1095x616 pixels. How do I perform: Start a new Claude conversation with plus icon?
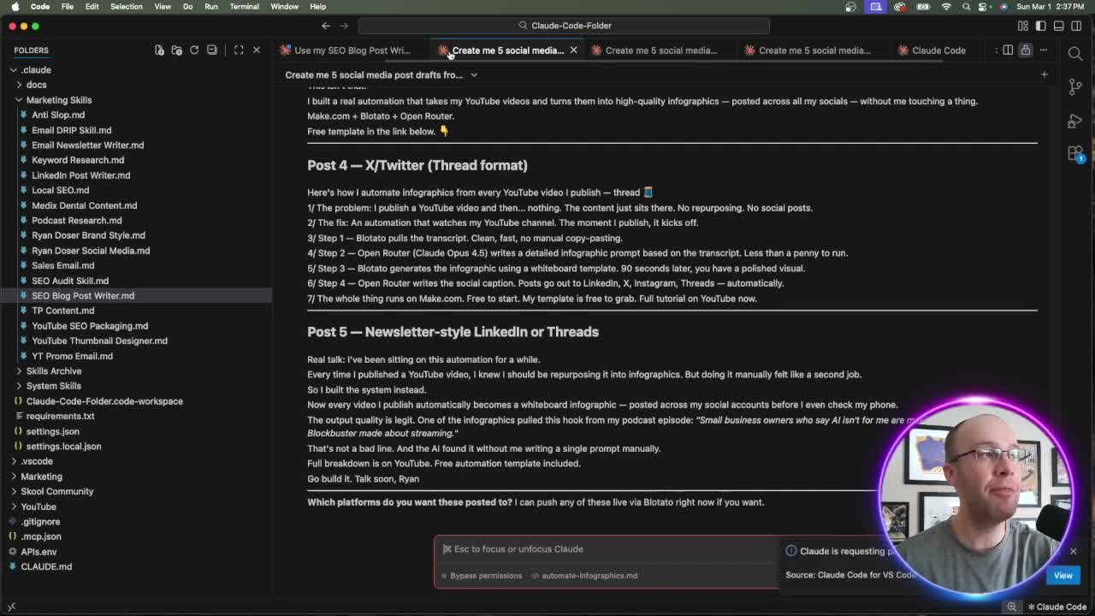pos(1044,74)
